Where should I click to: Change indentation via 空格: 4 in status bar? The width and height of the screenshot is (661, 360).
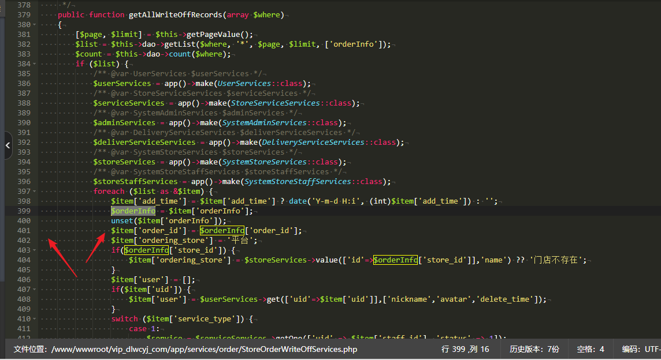pos(590,349)
